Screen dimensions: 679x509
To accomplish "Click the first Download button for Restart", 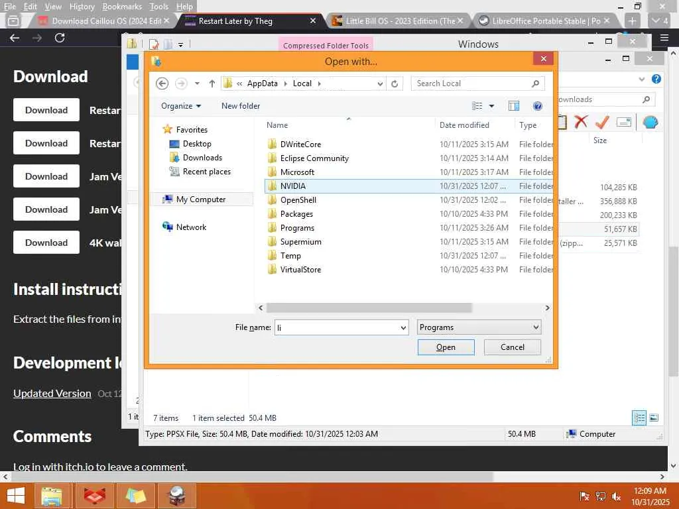I will (46, 110).
